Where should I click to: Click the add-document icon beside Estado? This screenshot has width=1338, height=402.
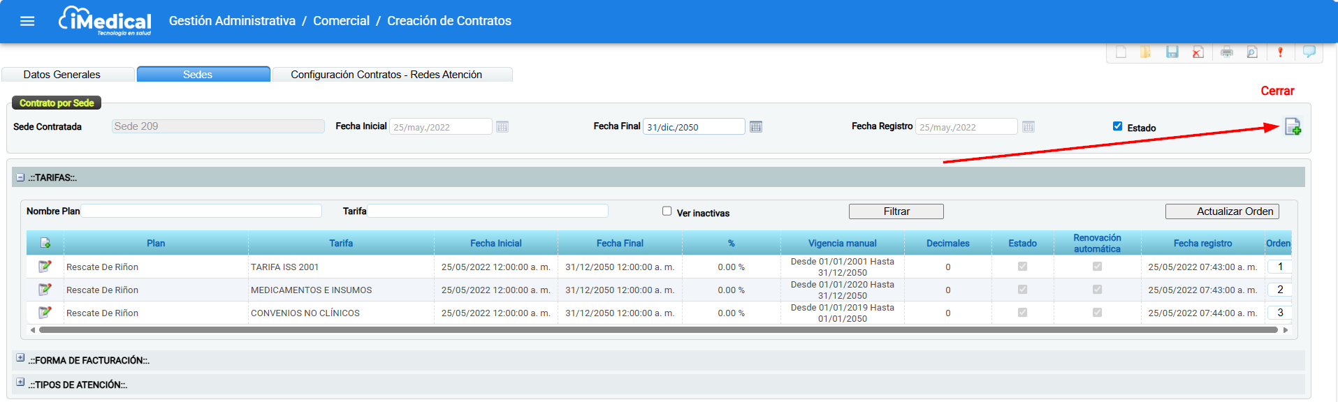pos(1293,127)
